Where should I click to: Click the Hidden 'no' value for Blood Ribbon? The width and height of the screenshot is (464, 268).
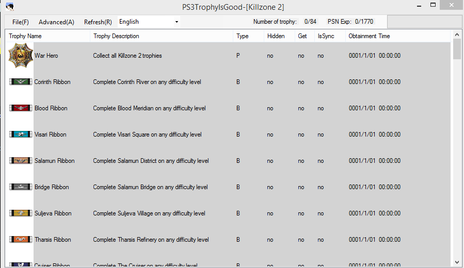tap(270, 108)
